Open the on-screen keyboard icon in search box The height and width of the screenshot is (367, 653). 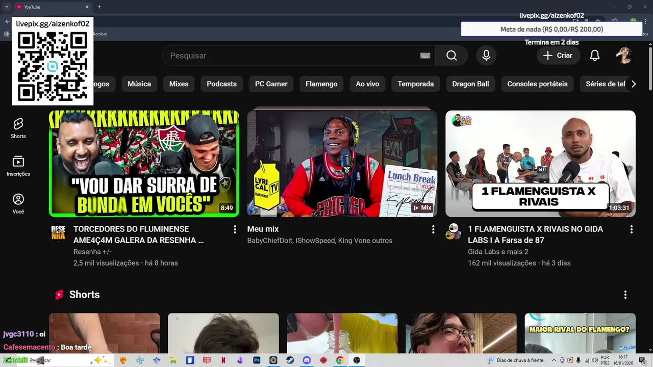425,56
